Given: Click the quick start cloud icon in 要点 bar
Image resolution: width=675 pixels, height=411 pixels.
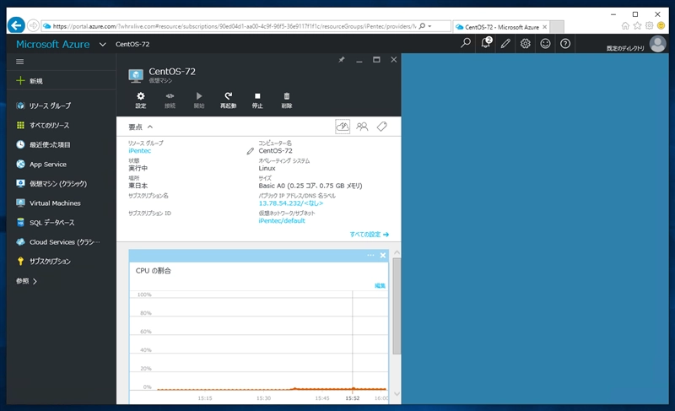Looking at the screenshot, I should pos(343,127).
